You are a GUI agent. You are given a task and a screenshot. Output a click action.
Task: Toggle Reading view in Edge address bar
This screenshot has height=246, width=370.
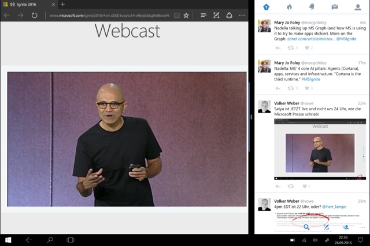176,16
